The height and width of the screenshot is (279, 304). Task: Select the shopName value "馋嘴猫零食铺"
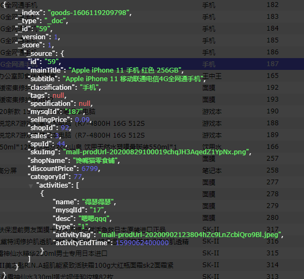coord(95,160)
